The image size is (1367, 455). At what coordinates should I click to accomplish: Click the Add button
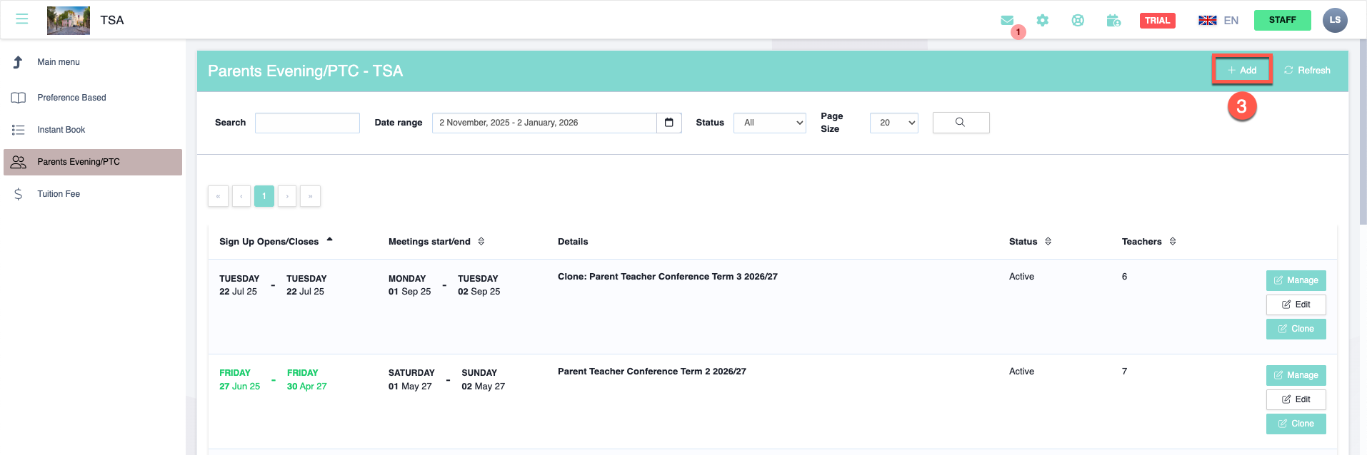tap(1242, 70)
